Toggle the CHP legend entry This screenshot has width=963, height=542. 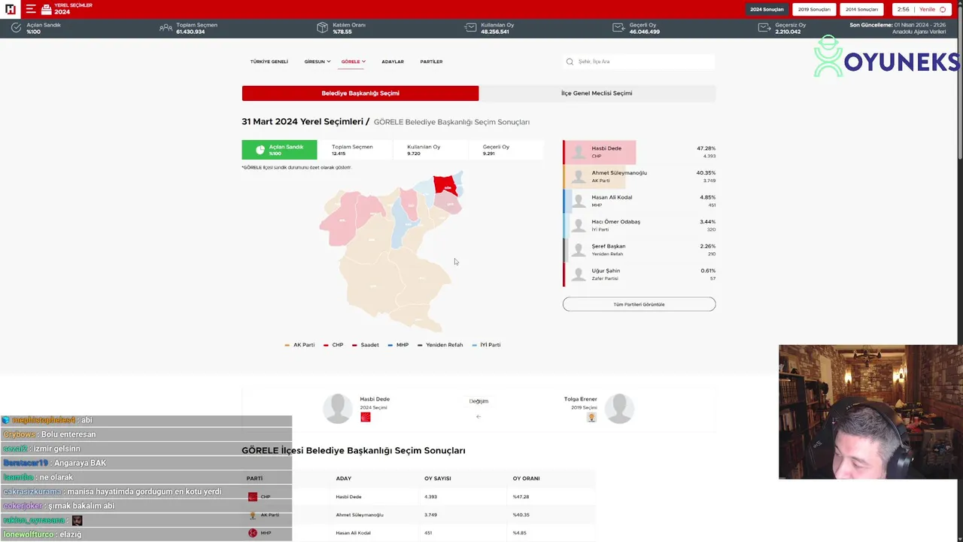[x=333, y=345]
